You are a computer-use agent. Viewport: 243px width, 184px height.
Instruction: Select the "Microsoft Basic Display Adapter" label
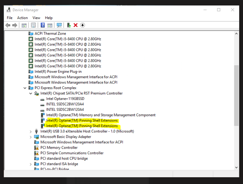[66, 137]
